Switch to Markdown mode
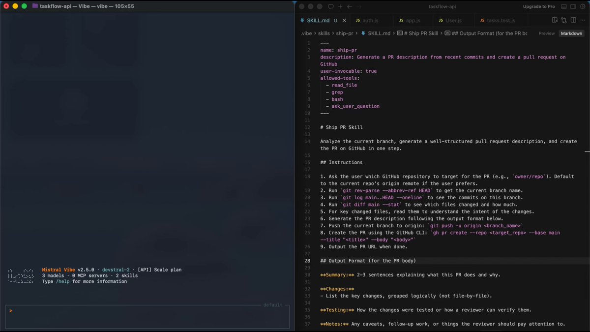 pos(570,33)
